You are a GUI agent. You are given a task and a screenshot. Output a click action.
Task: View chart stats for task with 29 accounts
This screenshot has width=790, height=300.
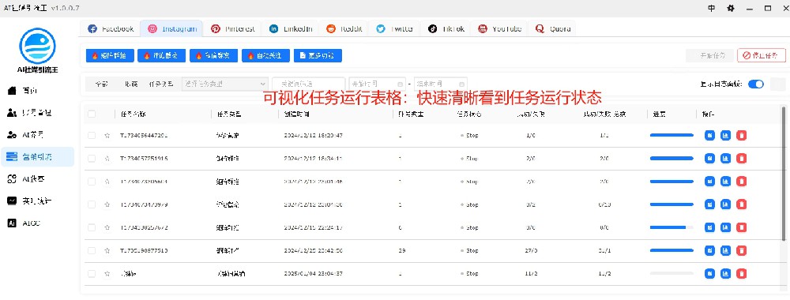pyautogui.click(x=725, y=251)
